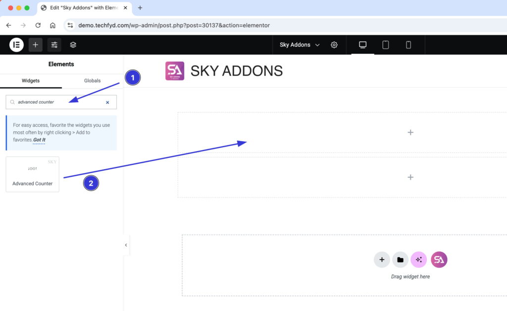This screenshot has width=507, height=311.
Task: Click the search magnifier icon
Action: coord(12,102)
